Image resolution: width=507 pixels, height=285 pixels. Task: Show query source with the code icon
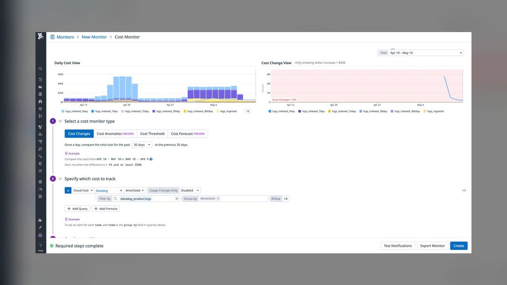464,190
